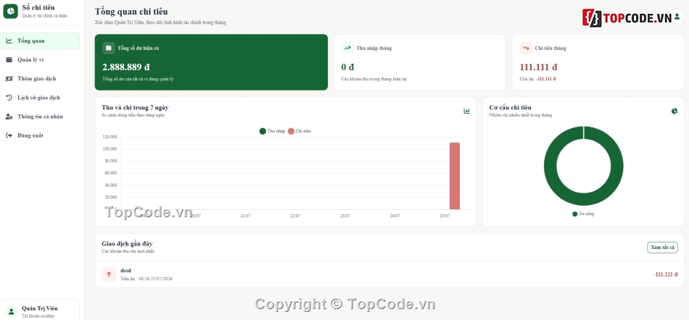The height and width of the screenshot is (320, 689).
Task: Click the wallet icon in Tổng số dư card
Action: (x=109, y=49)
